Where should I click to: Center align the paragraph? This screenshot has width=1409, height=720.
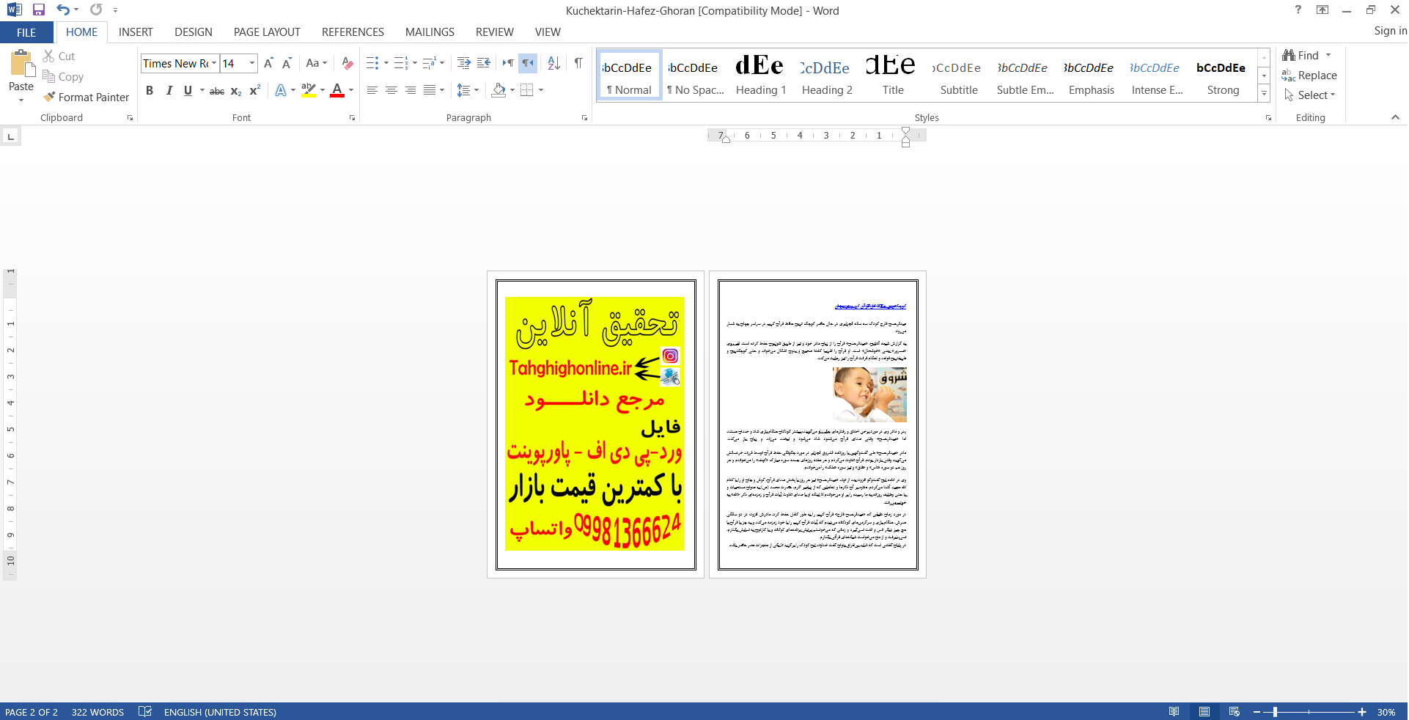point(391,90)
